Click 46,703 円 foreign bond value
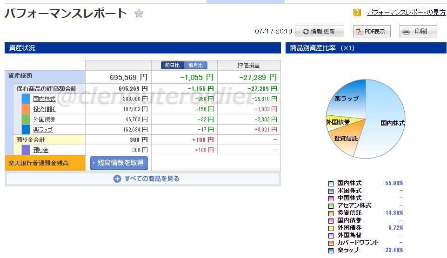 pos(137,119)
